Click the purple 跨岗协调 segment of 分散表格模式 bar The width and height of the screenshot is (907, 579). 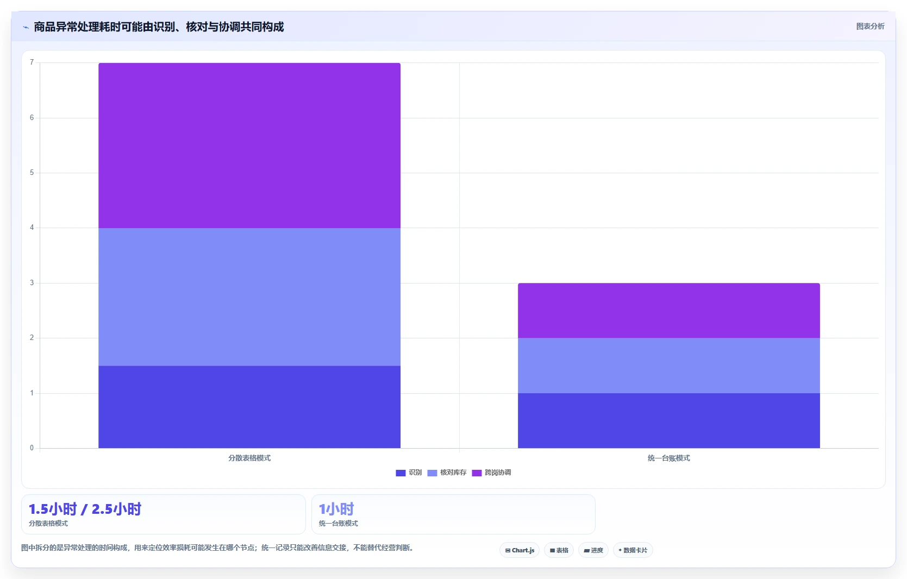coord(249,146)
